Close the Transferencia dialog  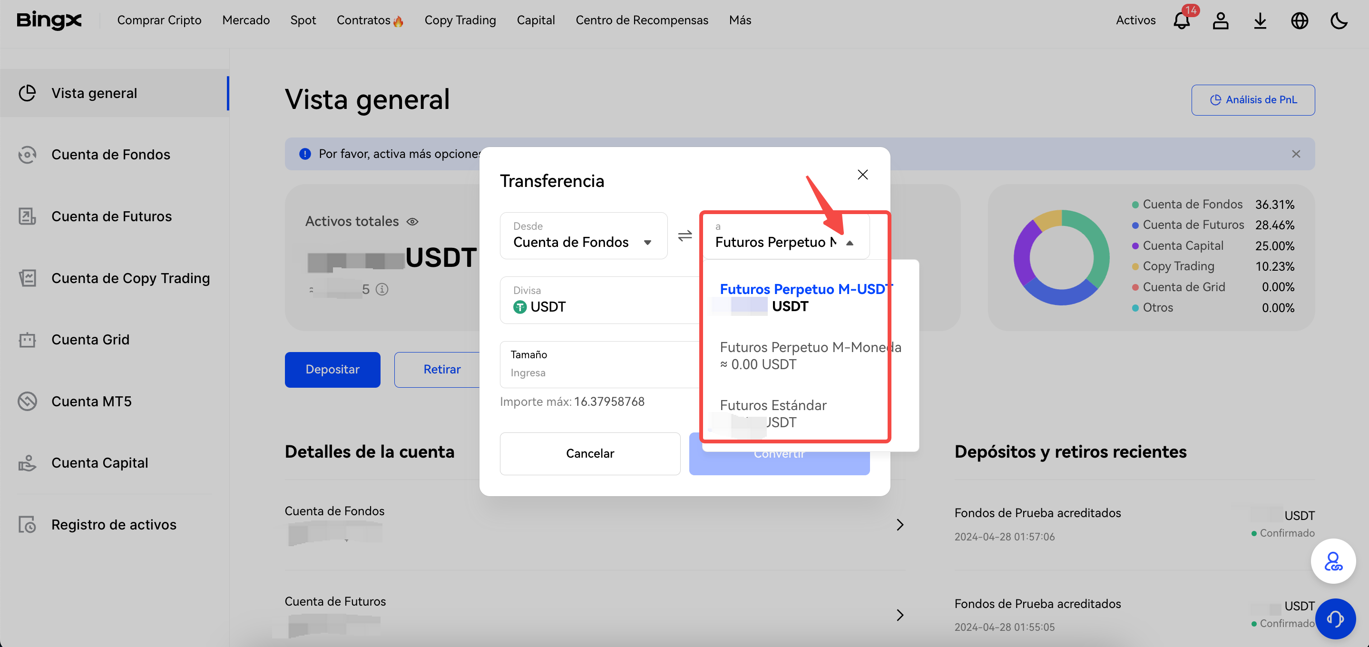pyautogui.click(x=862, y=175)
